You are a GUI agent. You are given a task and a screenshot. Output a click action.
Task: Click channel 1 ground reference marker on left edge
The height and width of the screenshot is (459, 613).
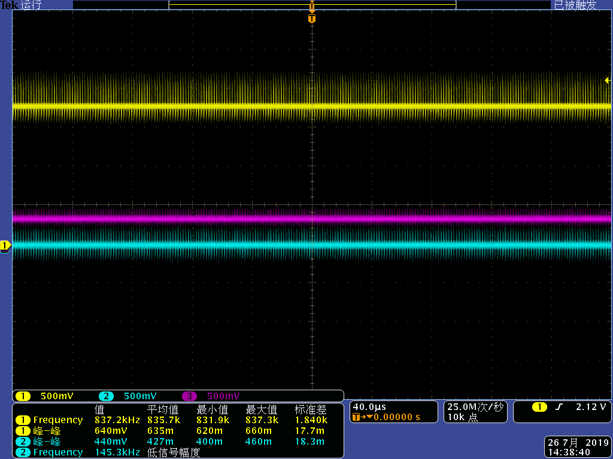click(5, 246)
